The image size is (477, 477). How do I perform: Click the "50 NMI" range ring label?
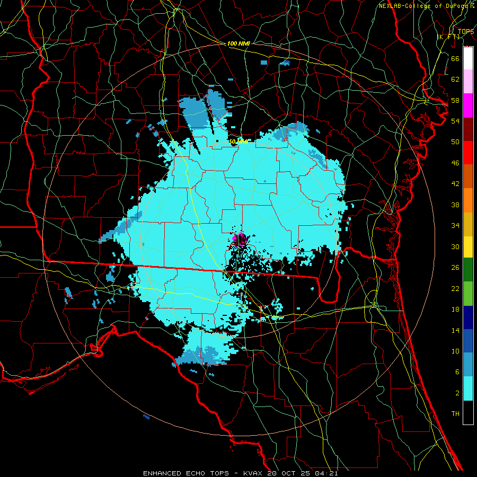238,142
